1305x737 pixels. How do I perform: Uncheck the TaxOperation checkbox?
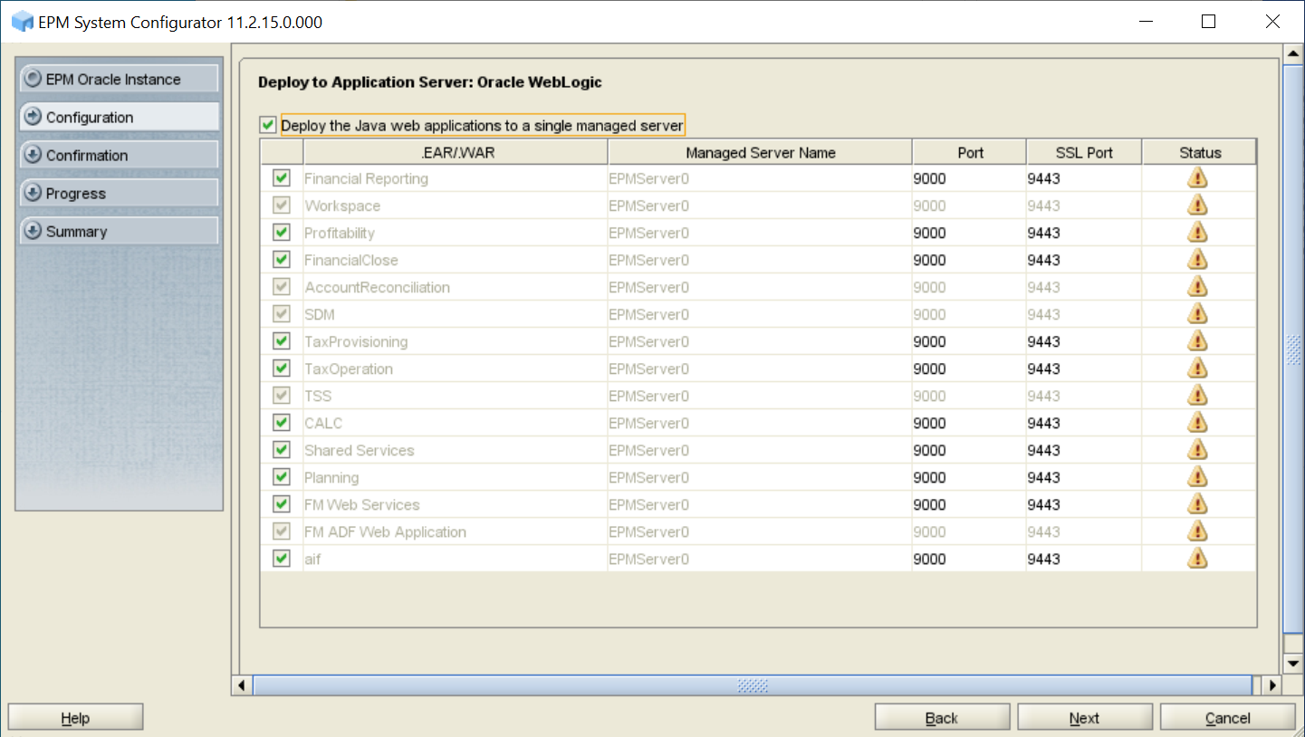pyautogui.click(x=282, y=368)
